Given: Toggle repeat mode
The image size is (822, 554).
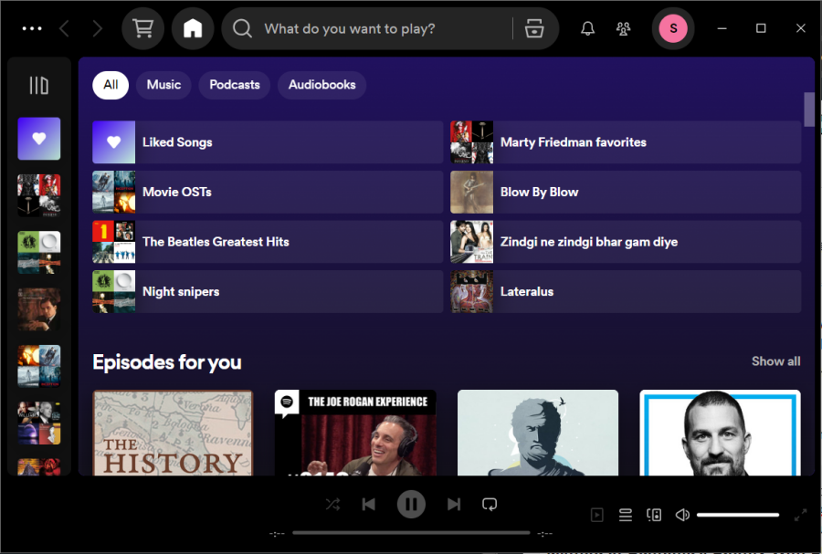Looking at the screenshot, I should pyautogui.click(x=490, y=504).
